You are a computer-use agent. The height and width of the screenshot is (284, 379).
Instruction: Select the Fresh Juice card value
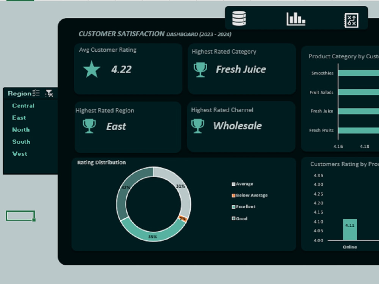(241, 69)
